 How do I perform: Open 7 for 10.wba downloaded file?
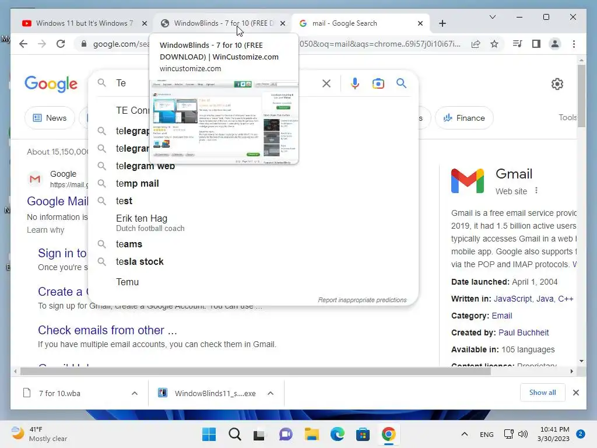point(59,393)
